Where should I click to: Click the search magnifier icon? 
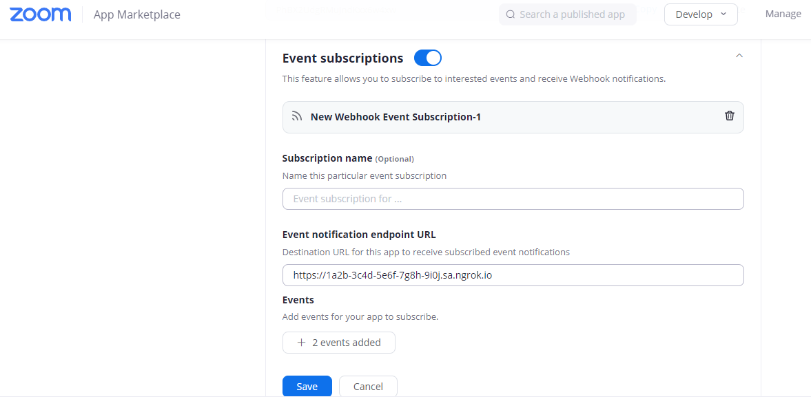coord(511,14)
